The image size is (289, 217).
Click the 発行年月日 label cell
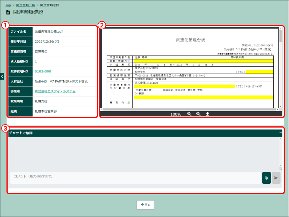[x=21, y=41]
